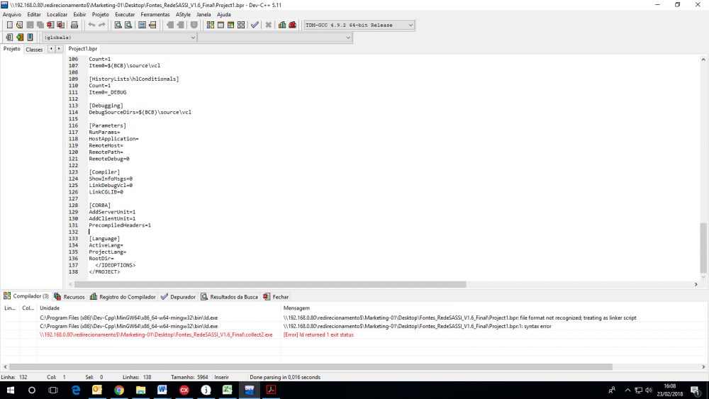Click the Close All toolbar icon
Screen dimensions: 709x399
tap(60, 25)
